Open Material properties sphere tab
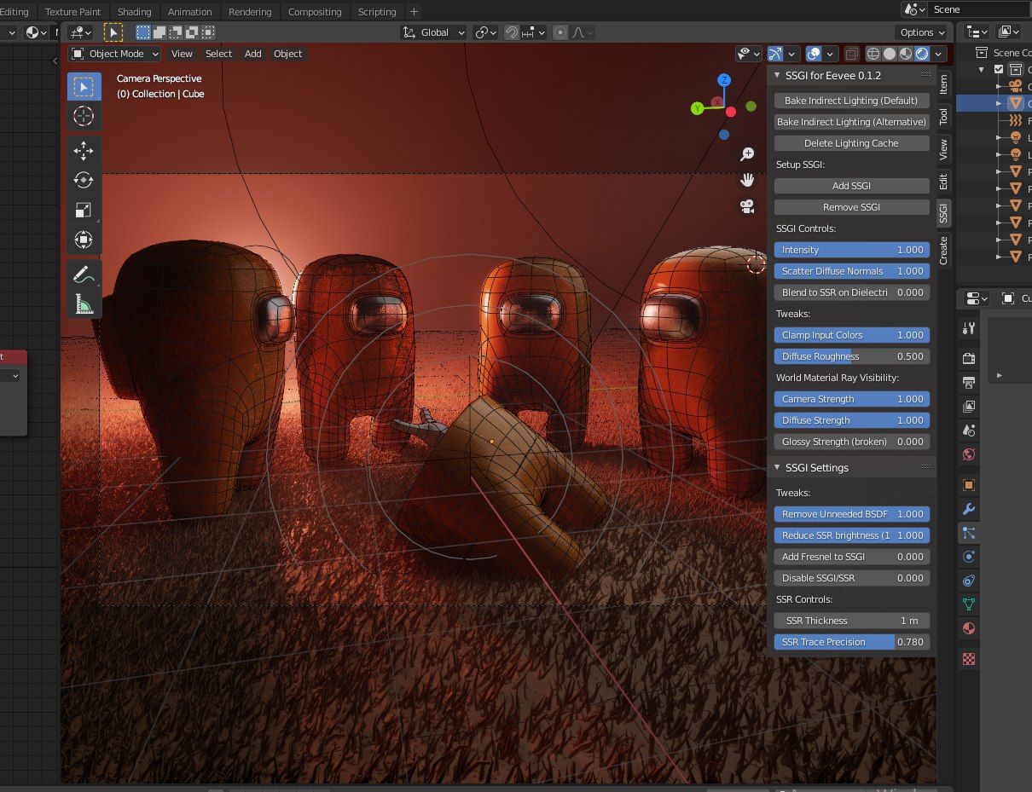The height and width of the screenshot is (792, 1032). tap(968, 628)
